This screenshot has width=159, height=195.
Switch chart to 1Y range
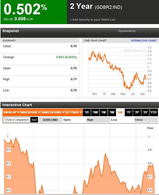pos(129,112)
